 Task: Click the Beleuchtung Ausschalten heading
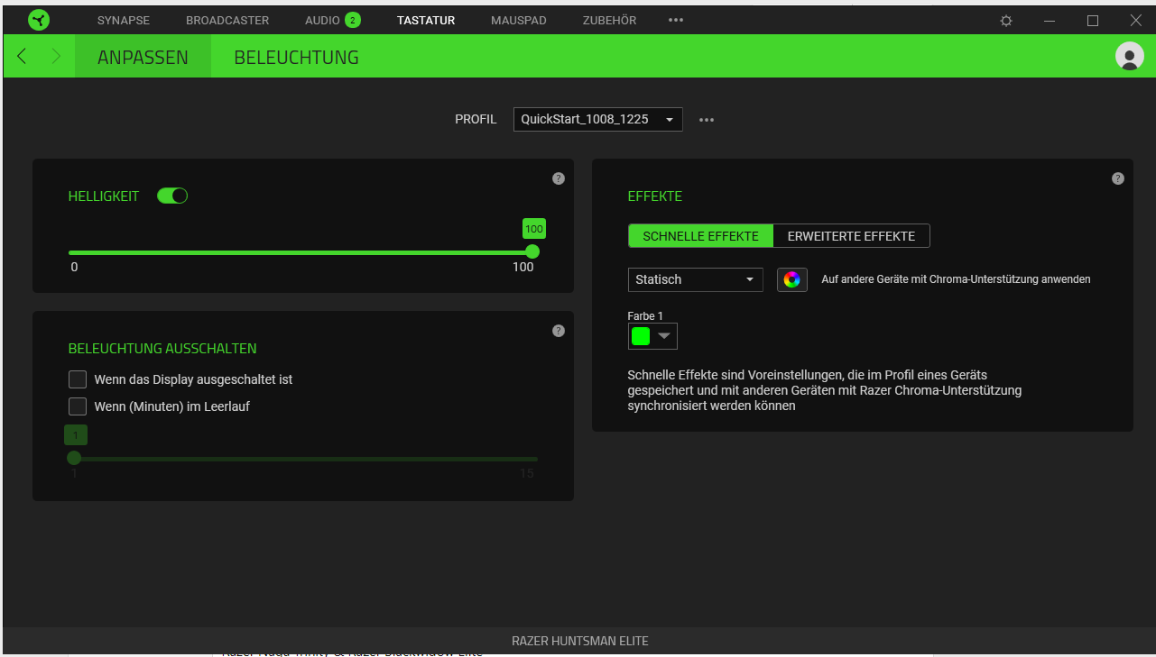point(162,348)
